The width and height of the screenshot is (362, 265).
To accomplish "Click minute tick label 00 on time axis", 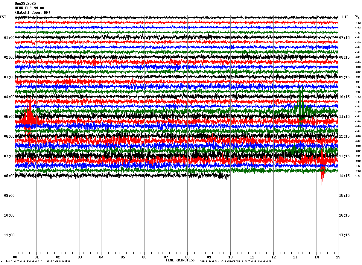I will (x=15, y=257).
